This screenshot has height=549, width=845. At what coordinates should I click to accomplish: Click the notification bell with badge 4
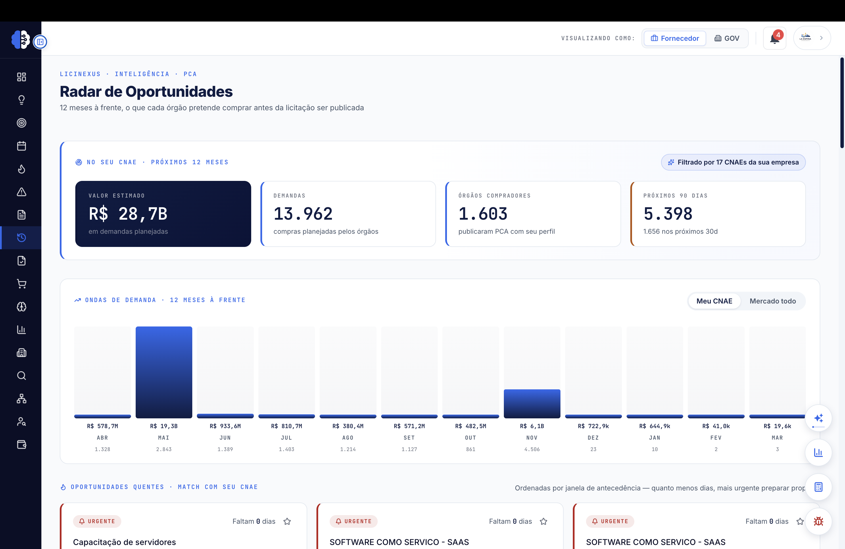774,38
